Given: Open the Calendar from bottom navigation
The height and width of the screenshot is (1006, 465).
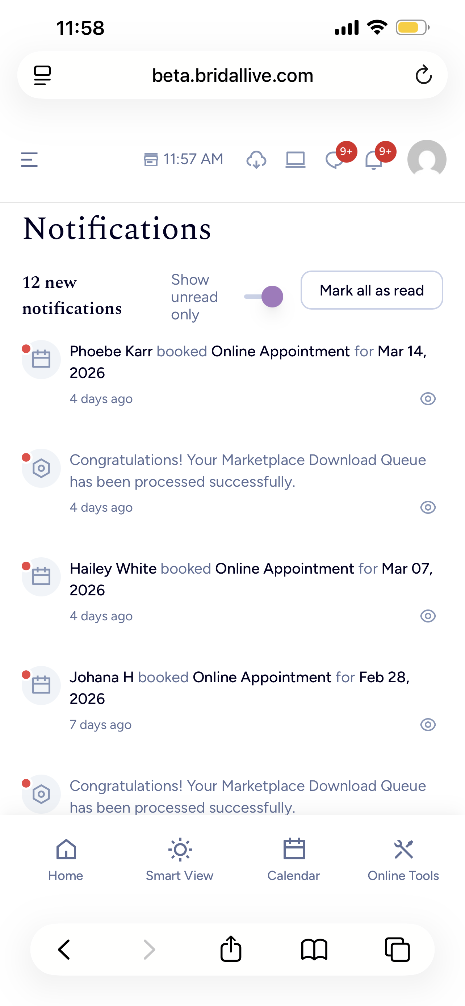Looking at the screenshot, I should [x=294, y=862].
